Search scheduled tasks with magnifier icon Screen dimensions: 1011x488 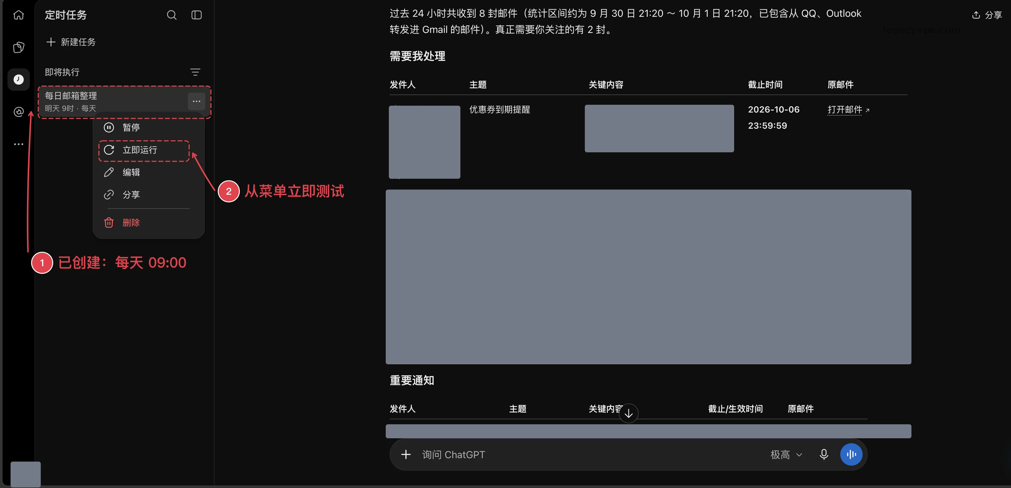[x=171, y=15]
